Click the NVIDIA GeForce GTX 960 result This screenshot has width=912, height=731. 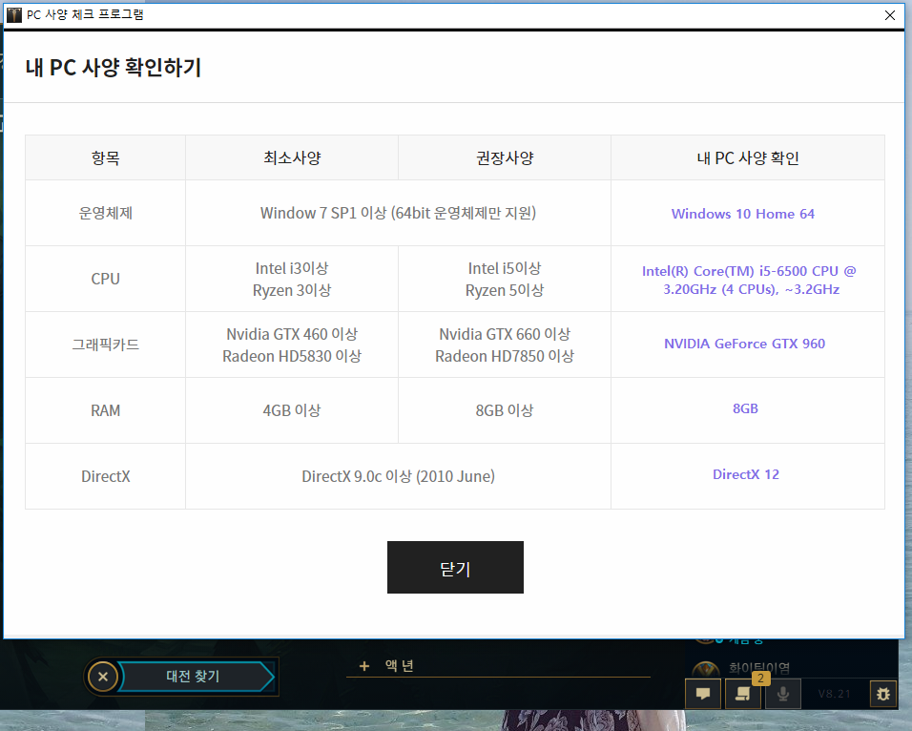pos(744,344)
